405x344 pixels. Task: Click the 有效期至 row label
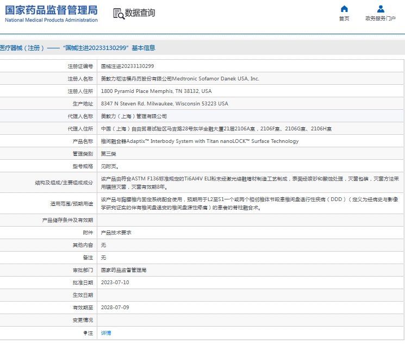click(x=83, y=308)
